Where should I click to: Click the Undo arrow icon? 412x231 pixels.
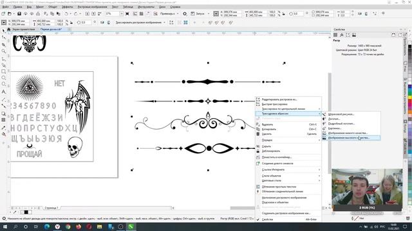[x=66, y=13]
